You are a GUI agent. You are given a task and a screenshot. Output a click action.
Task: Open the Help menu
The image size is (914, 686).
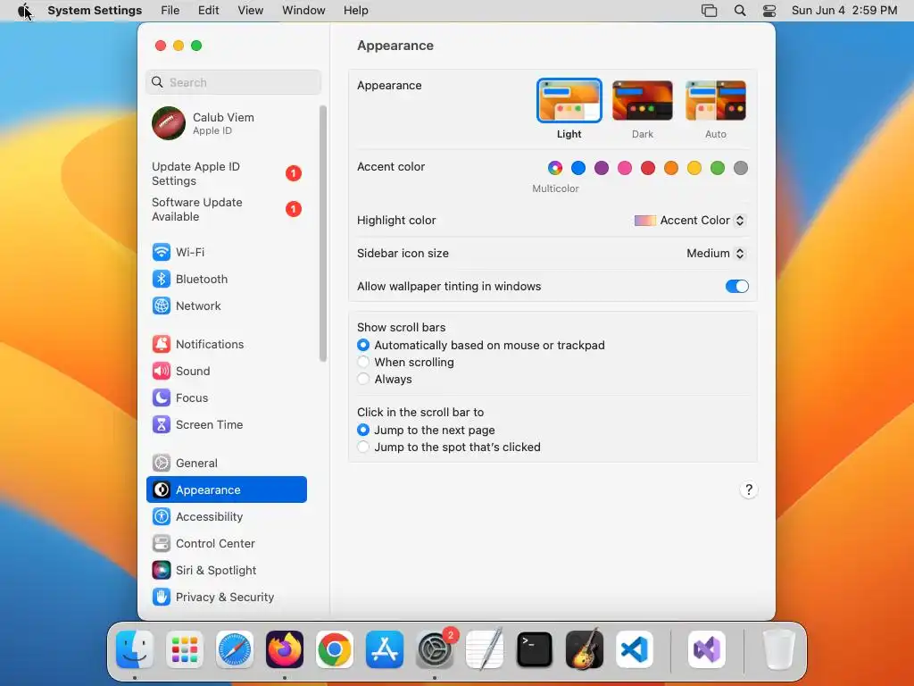pos(355,11)
